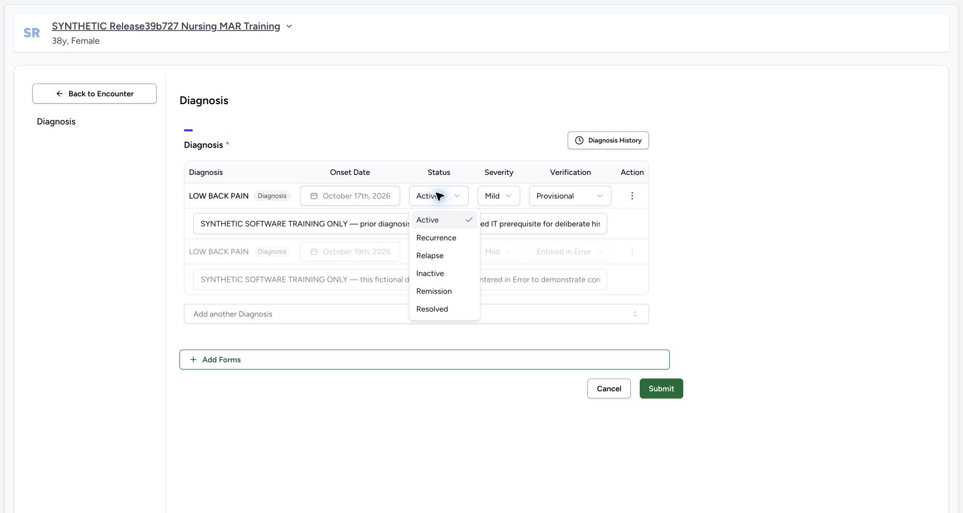This screenshot has width=963, height=513.
Task: Click the Diagnosis badge beside the first LOW BACK PAIN
Action: (x=272, y=196)
